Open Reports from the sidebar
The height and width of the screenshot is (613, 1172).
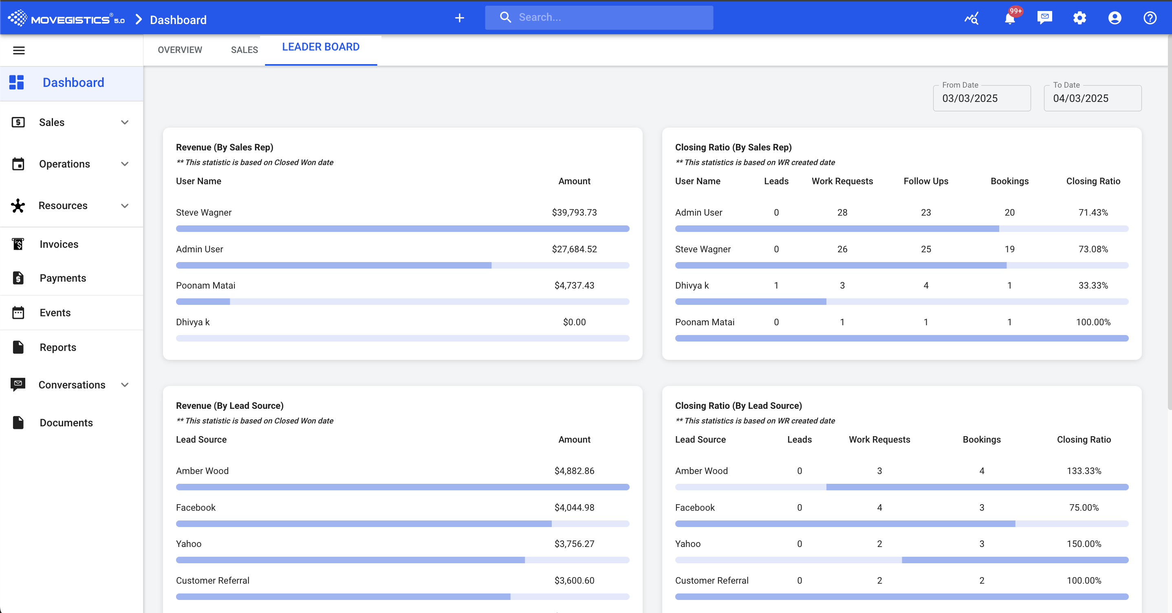coord(58,348)
